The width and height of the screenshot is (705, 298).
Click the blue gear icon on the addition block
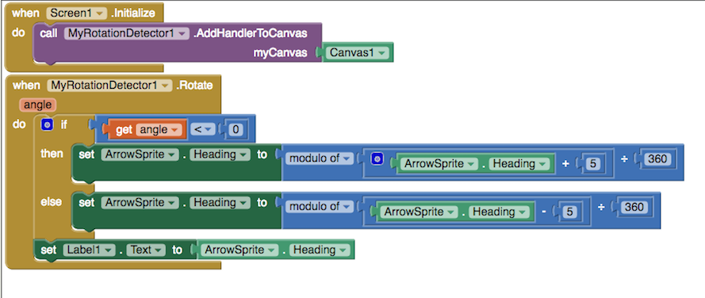pos(377,159)
